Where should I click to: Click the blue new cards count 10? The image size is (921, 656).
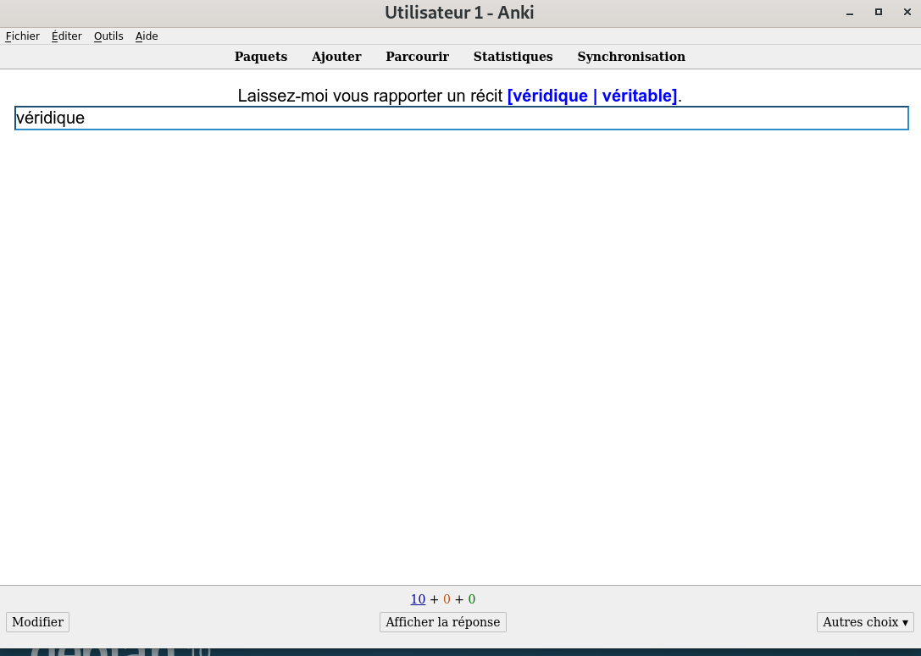[418, 599]
